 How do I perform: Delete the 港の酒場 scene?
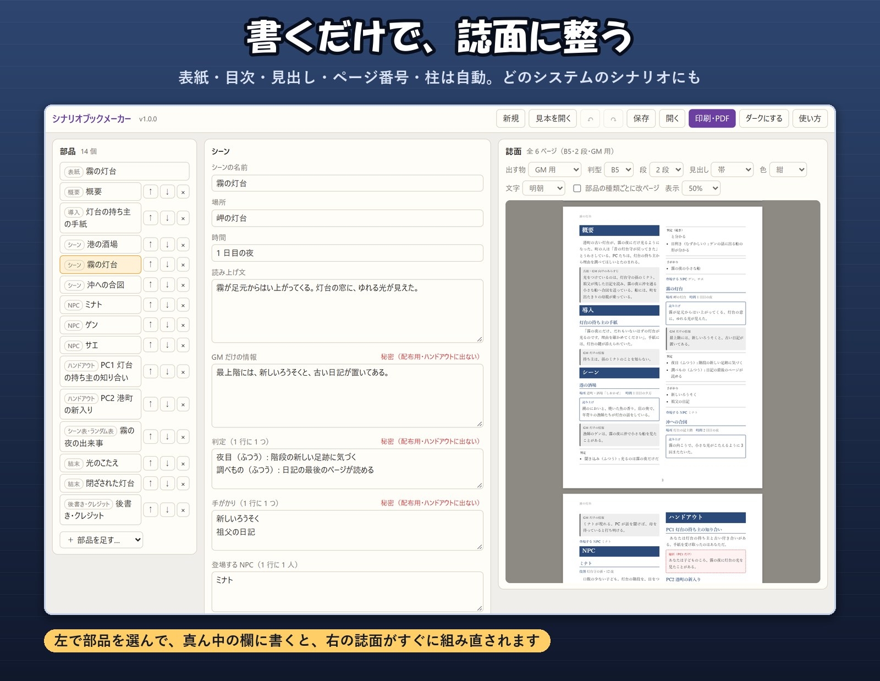[x=183, y=244]
